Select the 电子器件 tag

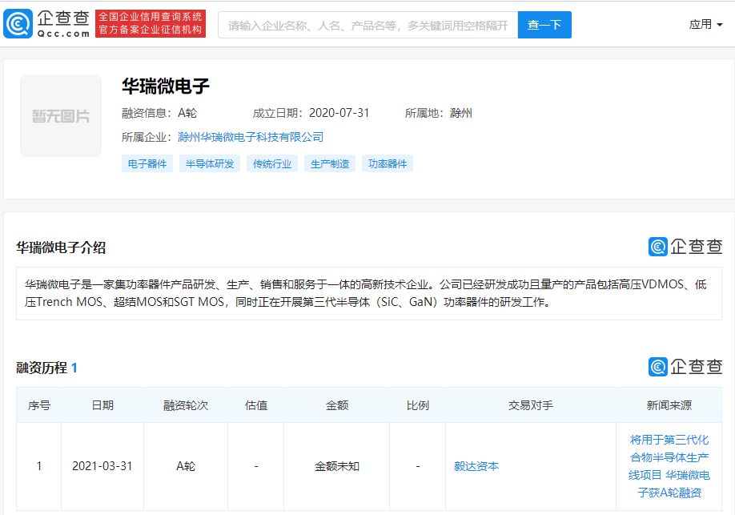(x=147, y=163)
